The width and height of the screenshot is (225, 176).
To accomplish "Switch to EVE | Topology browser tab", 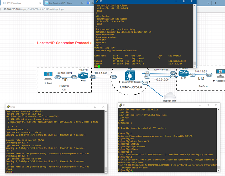I will point(22,3).
